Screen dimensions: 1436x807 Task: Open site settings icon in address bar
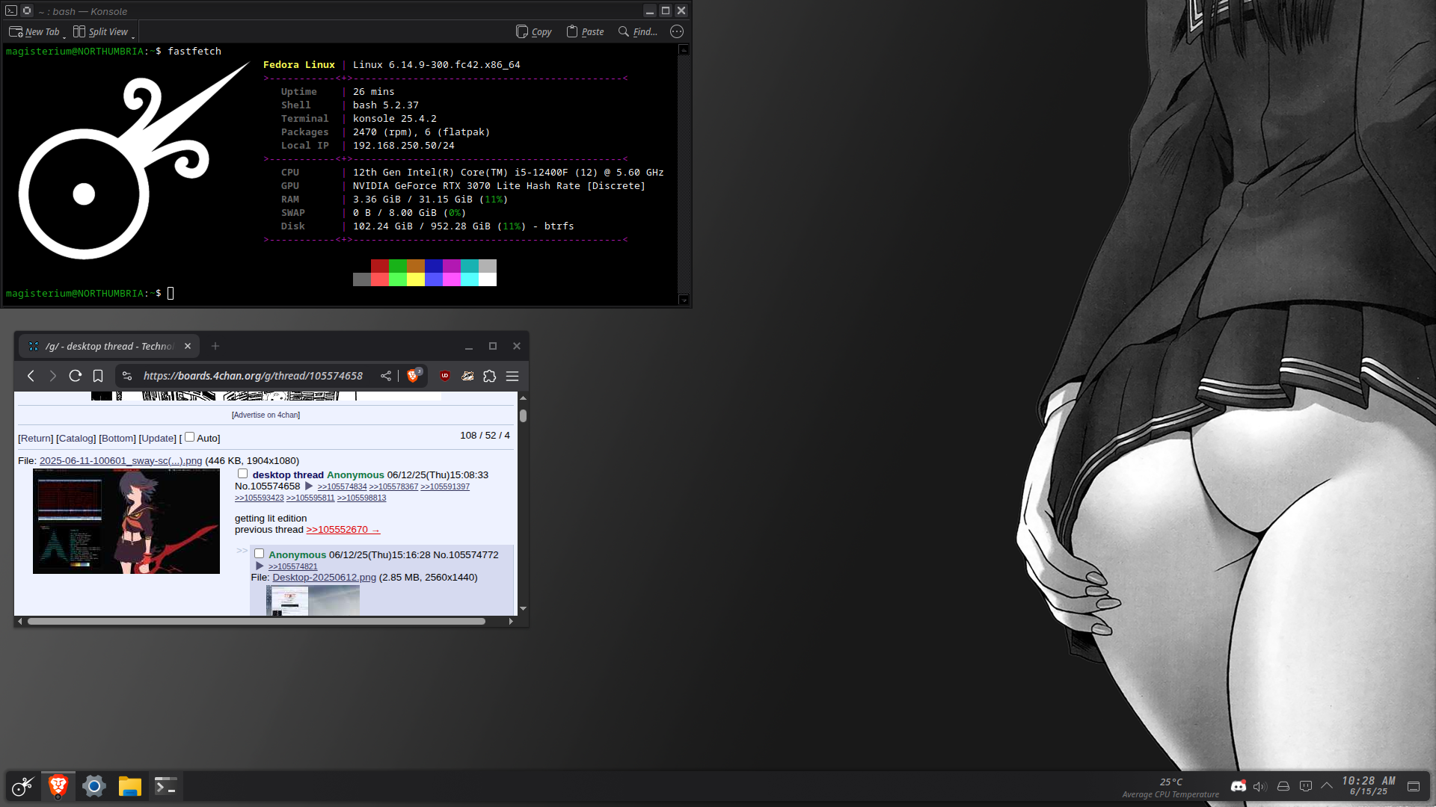(x=127, y=376)
